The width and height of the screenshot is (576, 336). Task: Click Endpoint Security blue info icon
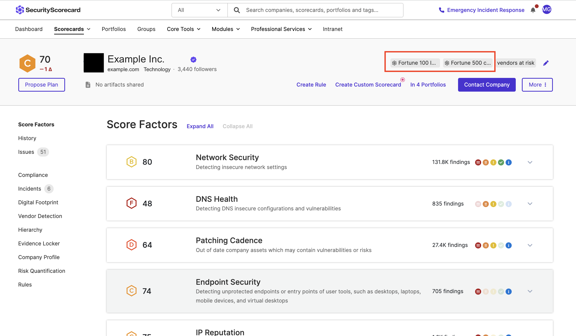coord(509,292)
